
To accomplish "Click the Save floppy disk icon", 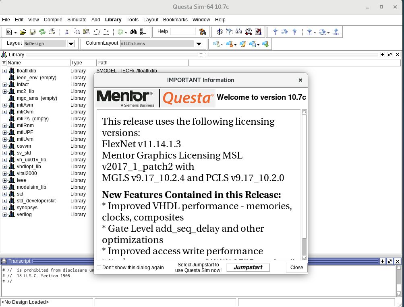I will coord(33,32).
